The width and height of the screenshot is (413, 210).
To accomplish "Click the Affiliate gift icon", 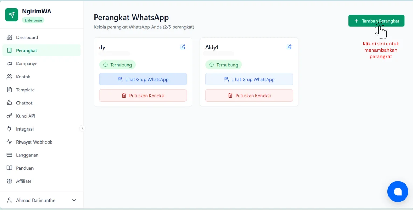I will pos(9,181).
